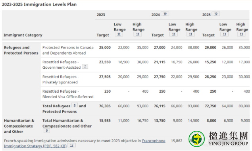The width and height of the screenshot is (252, 151).
Task: Open footnote 8 beside Total Refugees
Action: [75, 105]
